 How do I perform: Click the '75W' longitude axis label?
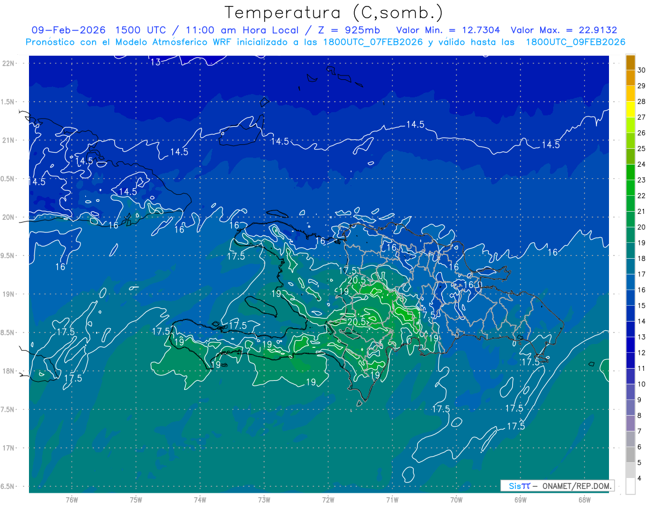pos(136,499)
